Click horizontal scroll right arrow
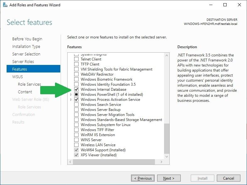The image size is (247, 185). (x=161, y=162)
